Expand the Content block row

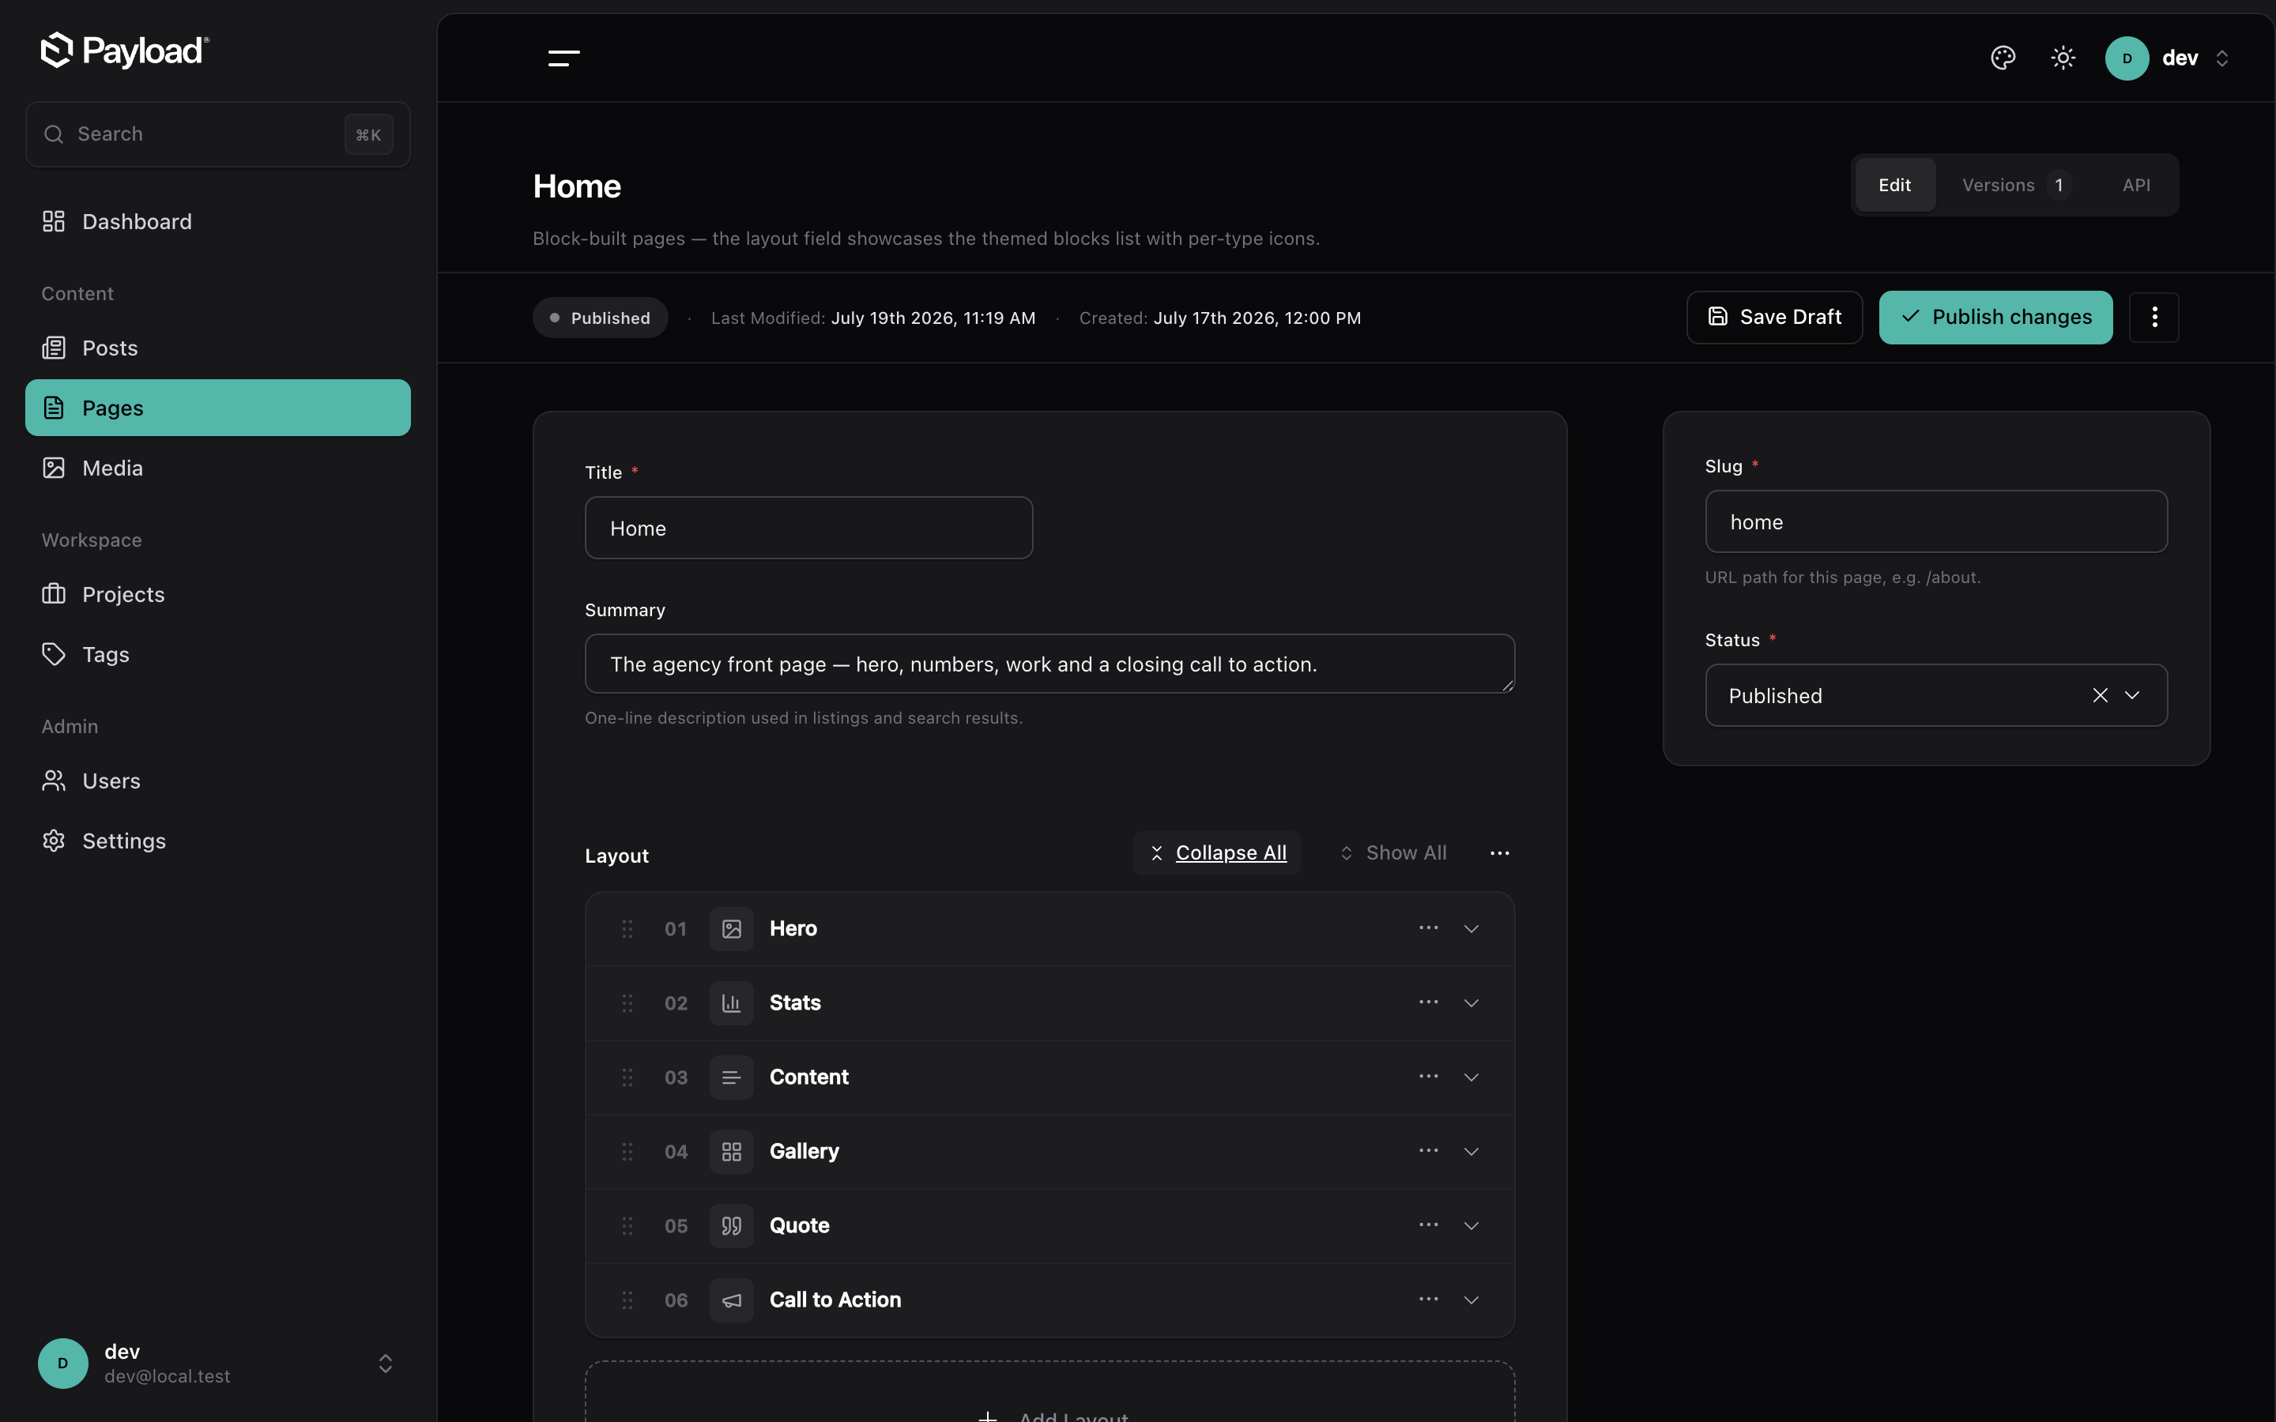tap(1471, 1078)
